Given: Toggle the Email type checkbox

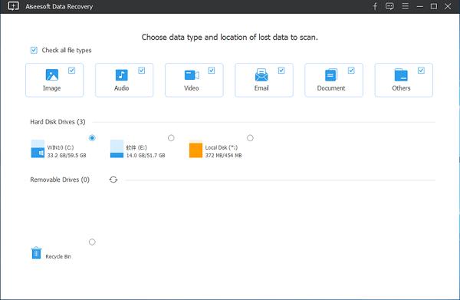Looking at the screenshot, I should (281, 71).
